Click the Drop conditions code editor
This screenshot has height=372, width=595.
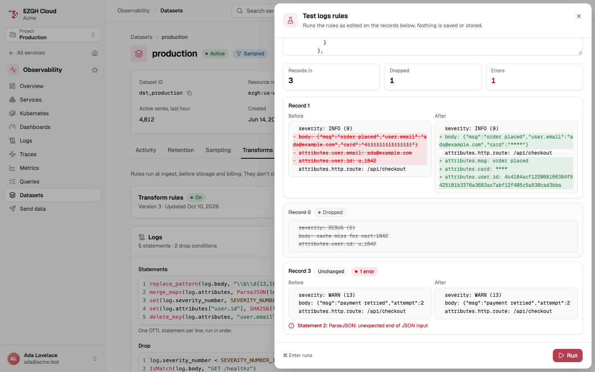pyautogui.click(x=207, y=362)
